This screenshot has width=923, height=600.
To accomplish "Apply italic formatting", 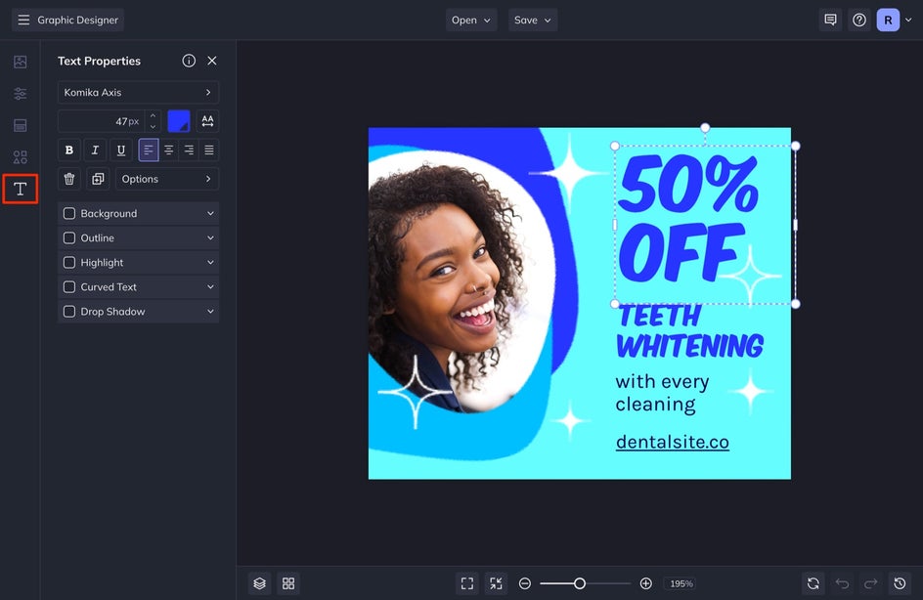I will tap(95, 150).
